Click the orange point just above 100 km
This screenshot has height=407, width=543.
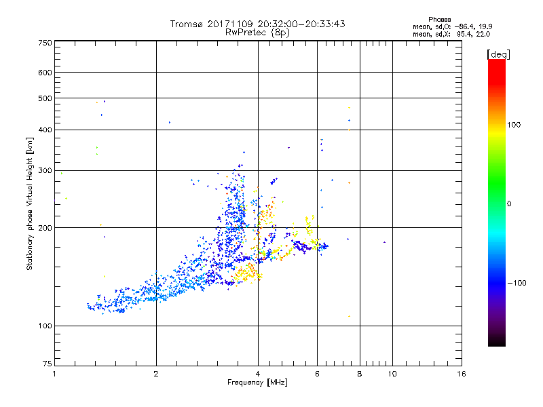click(349, 316)
